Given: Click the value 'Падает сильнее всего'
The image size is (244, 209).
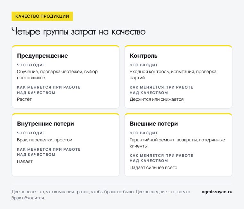Looking at the screenshot, I should point(153,168).
